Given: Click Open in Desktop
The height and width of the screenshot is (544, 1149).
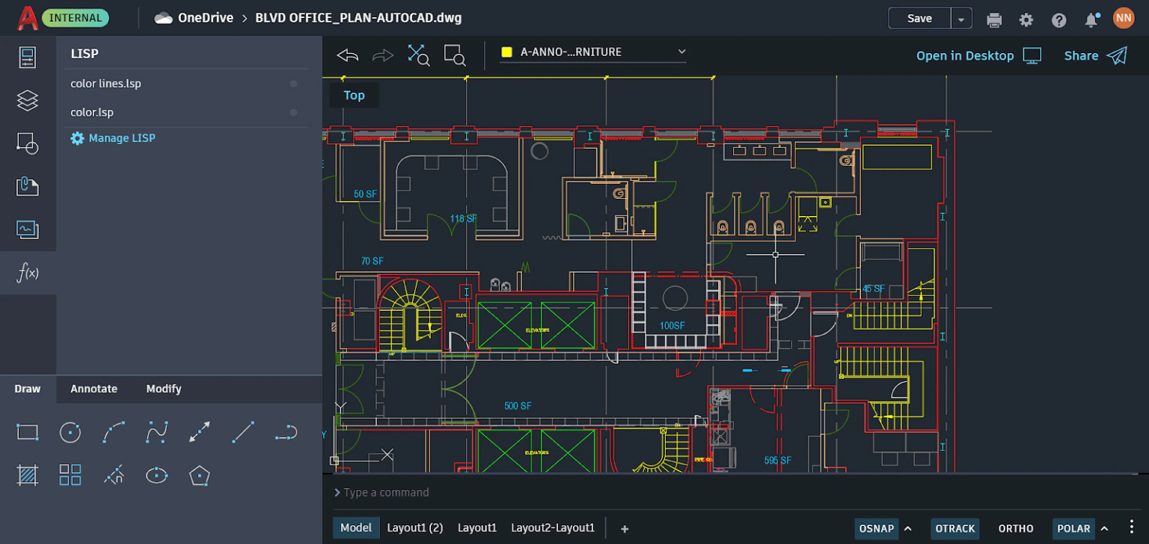Looking at the screenshot, I should point(965,55).
